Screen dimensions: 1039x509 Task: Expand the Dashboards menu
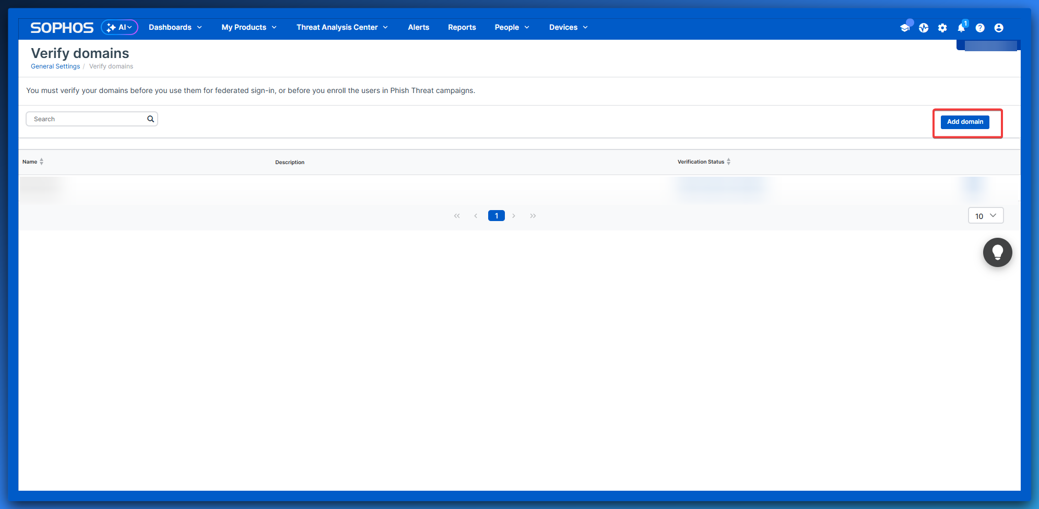point(175,27)
